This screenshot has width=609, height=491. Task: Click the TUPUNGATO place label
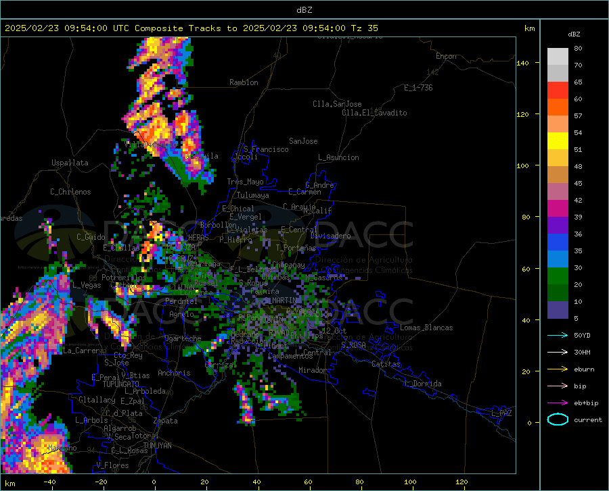coord(121,384)
